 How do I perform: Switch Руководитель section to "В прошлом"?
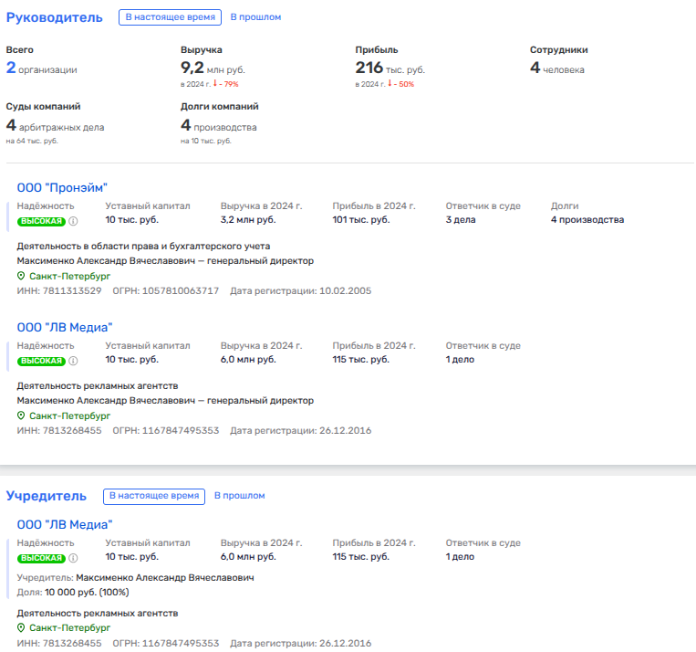coord(255,17)
